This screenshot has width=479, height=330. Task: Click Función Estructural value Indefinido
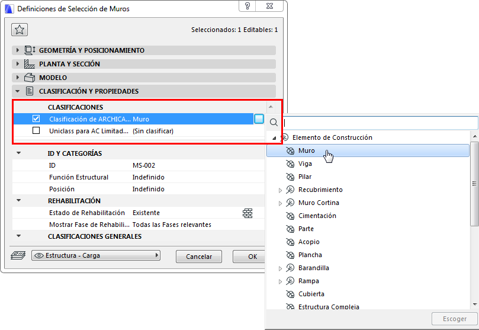149,178
